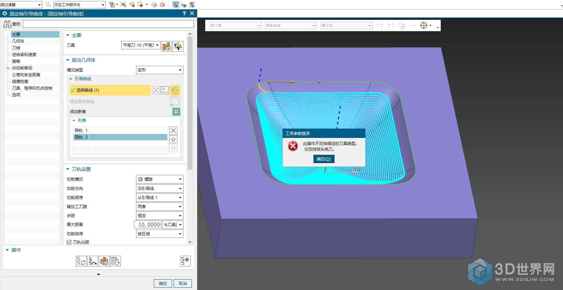Move the selected guide up in list
Screen dimensions: 563x290
pyautogui.click(x=173, y=139)
